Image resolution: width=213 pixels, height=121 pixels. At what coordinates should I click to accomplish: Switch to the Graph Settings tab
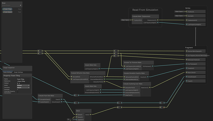[x=18, y=72]
